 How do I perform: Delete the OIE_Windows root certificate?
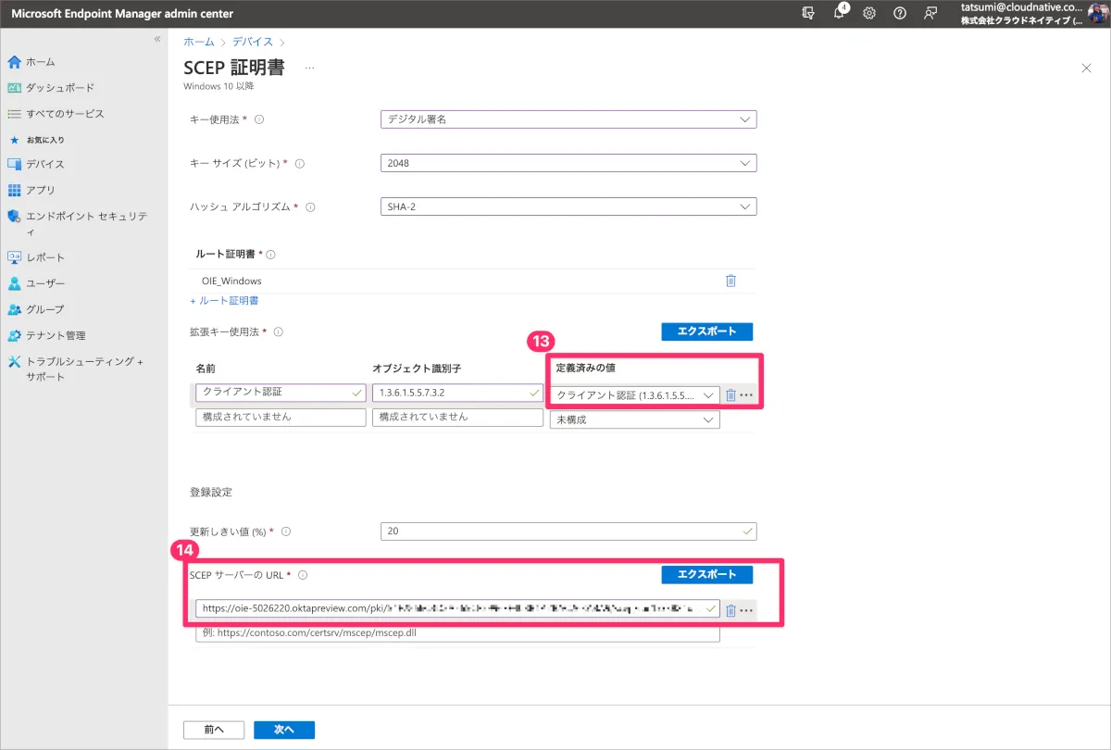tap(730, 281)
